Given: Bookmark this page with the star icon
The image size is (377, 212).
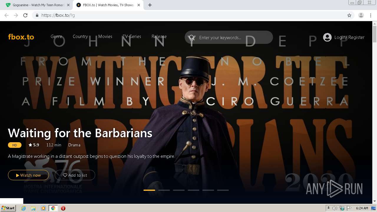Looking at the screenshot, I should 349,15.
